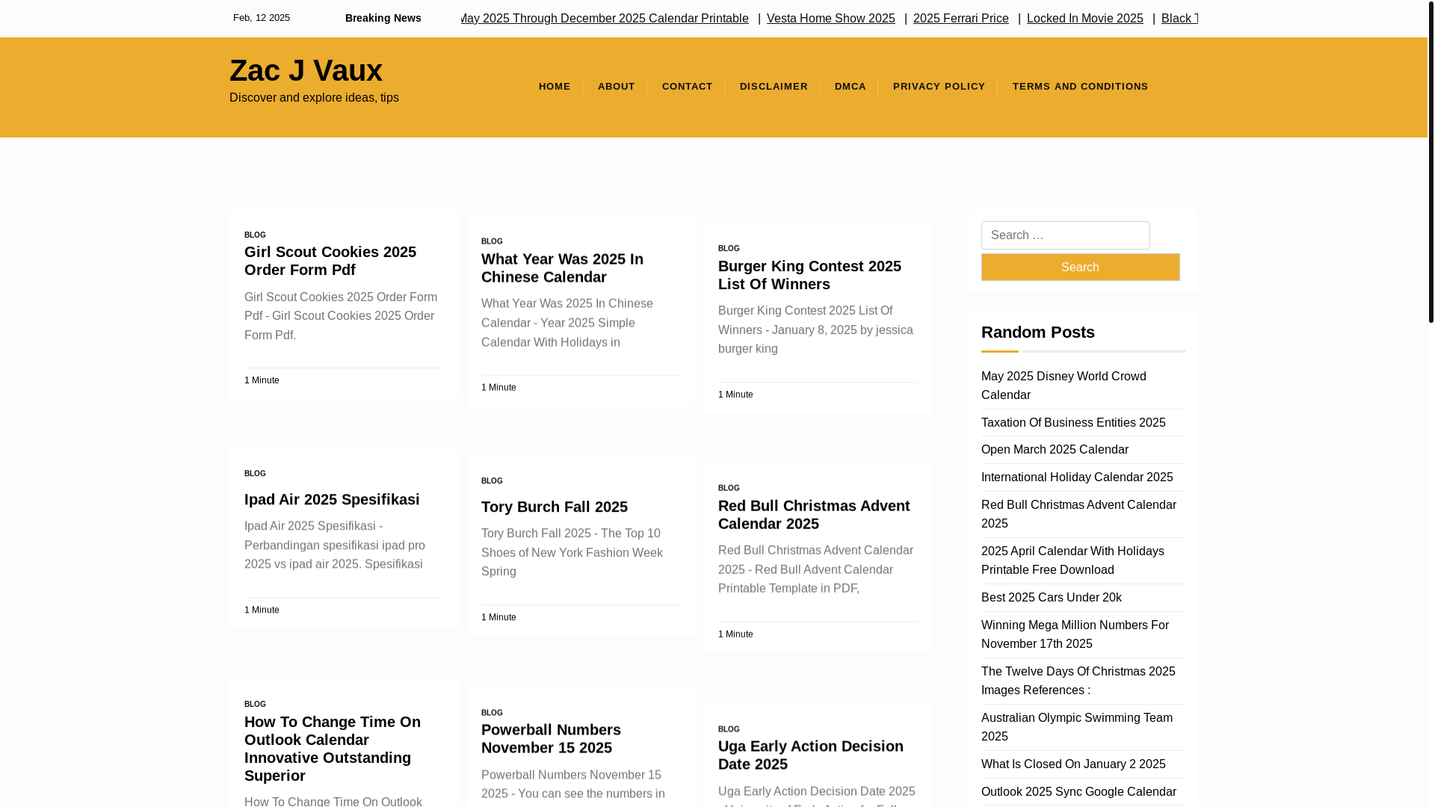Click the Search button
This screenshot has width=1435, height=807.
(x=1080, y=267)
